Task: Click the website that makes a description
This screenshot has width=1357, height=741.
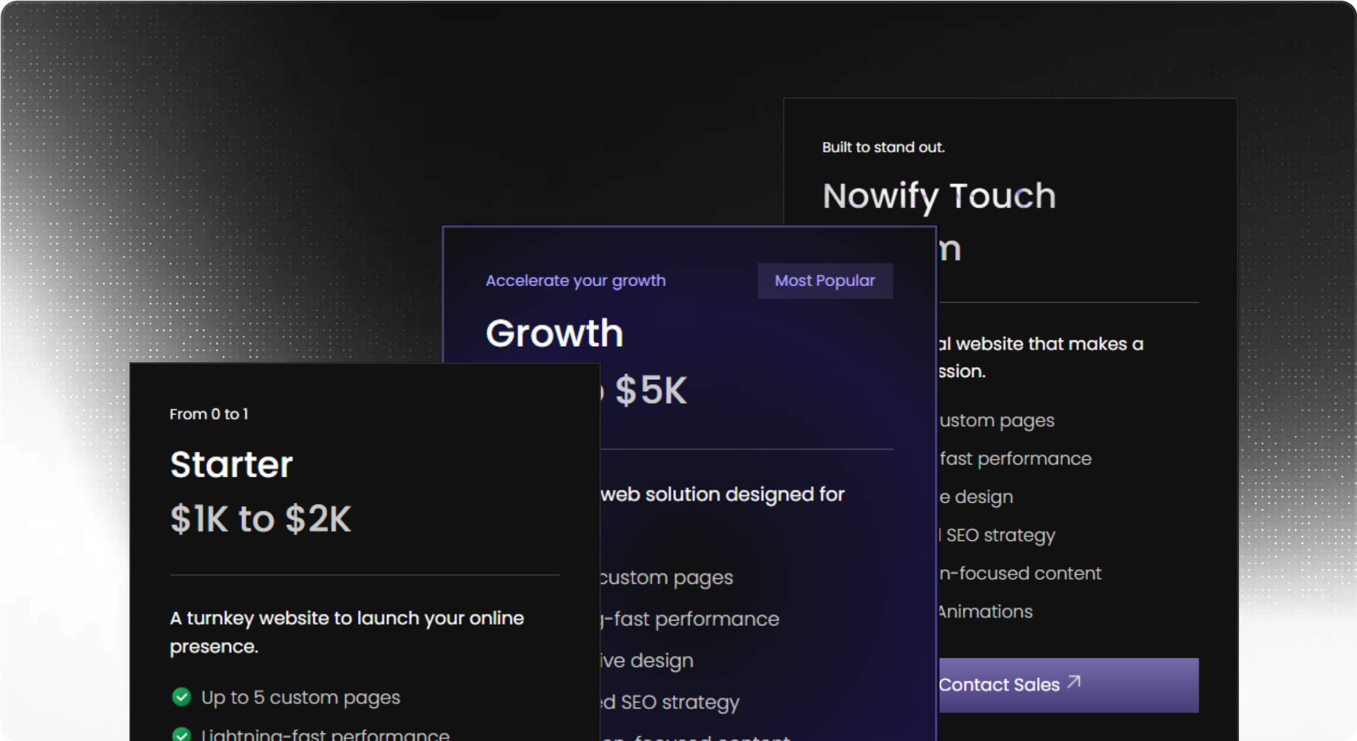Action: [x=1041, y=344]
